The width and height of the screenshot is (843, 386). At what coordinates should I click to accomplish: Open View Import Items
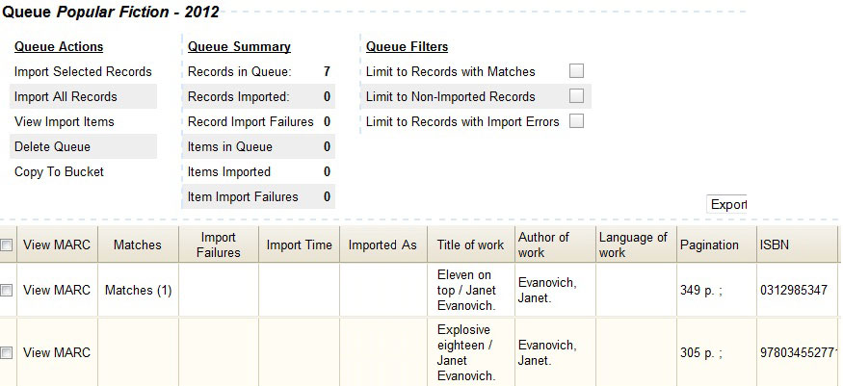click(x=64, y=122)
